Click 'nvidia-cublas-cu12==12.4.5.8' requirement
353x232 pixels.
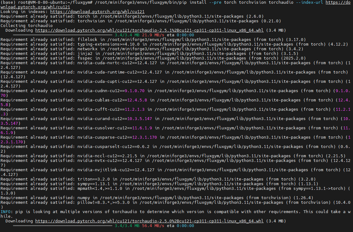tap(112, 100)
